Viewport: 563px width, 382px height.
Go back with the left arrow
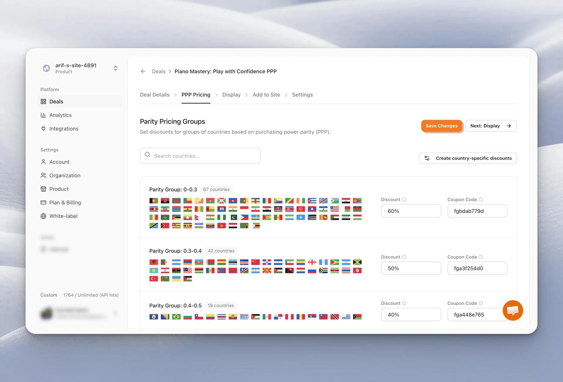[143, 71]
